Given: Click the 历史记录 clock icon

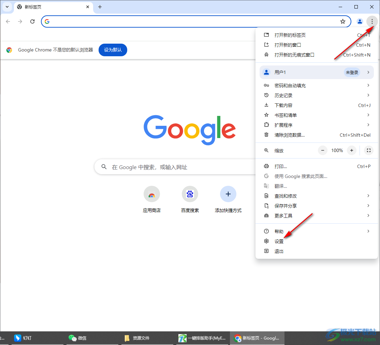Looking at the screenshot, I should (266, 95).
